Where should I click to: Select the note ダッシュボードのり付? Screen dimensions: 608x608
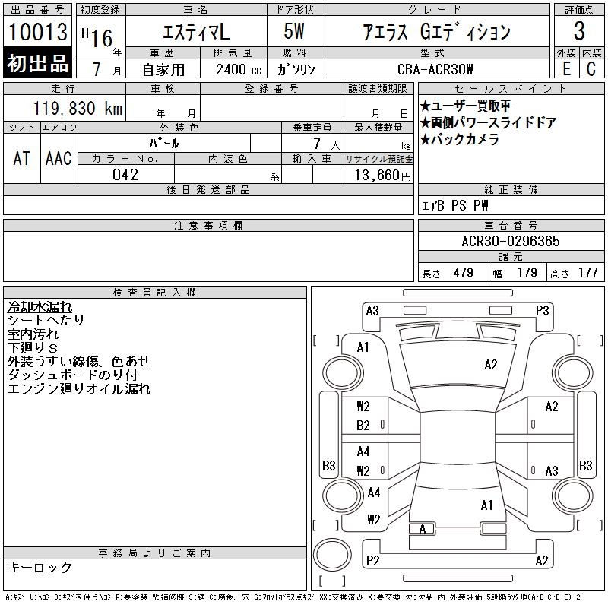72,375
